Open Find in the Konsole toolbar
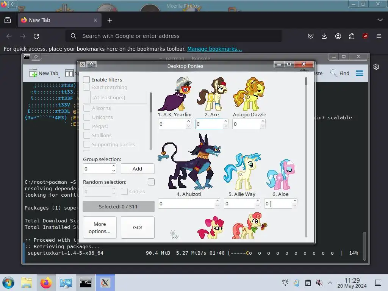 click(340, 73)
